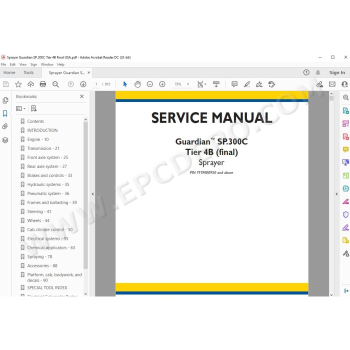Open the Edit menu
Image resolution: width=350 pixels, height=350 pixels.
pos(12,64)
